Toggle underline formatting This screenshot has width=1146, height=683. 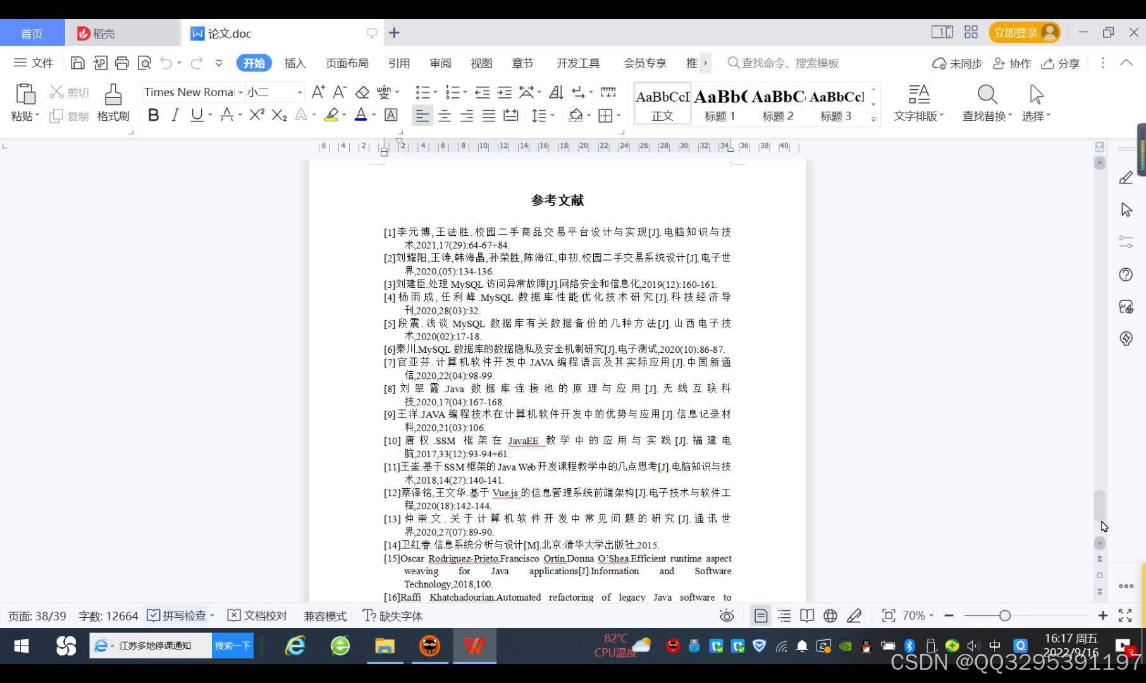pyautogui.click(x=197, y=114)
